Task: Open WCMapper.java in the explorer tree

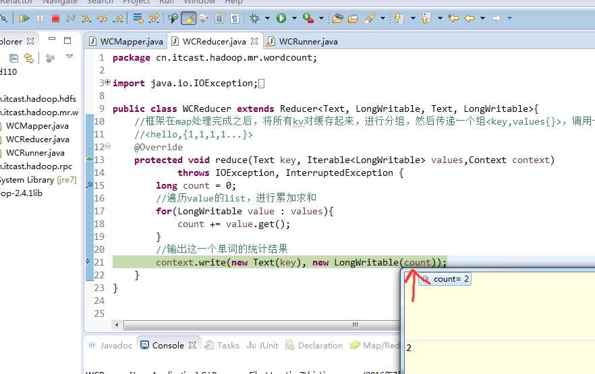Action: 37,126
